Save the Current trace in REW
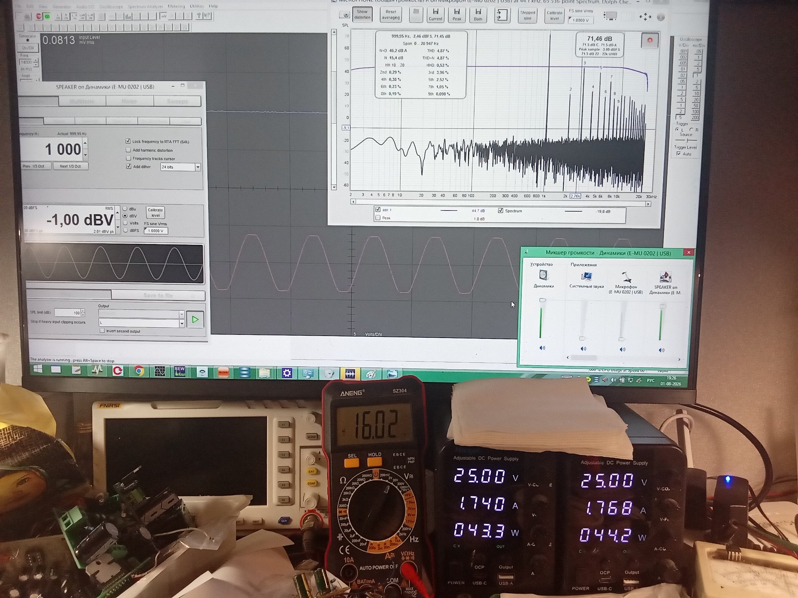Screen dimensions: 798x598 [435, 15]
